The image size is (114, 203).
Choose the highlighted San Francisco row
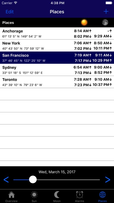57,58
